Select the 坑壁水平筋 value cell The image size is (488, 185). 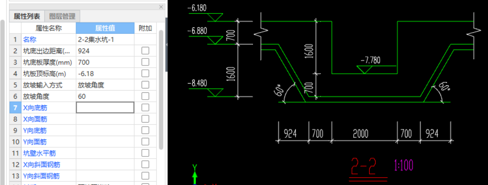point(105,153)
